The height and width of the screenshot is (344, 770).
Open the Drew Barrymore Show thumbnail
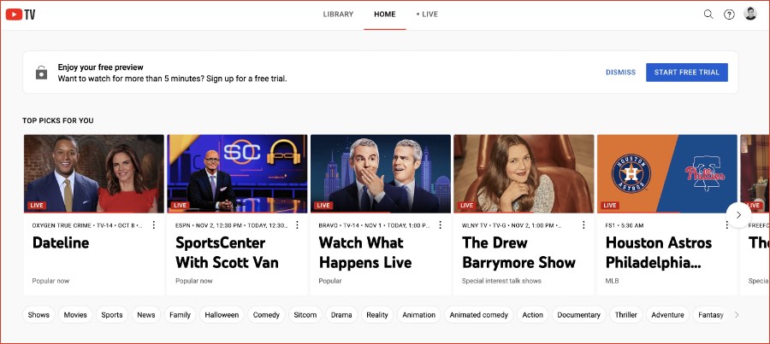(524, 173)
